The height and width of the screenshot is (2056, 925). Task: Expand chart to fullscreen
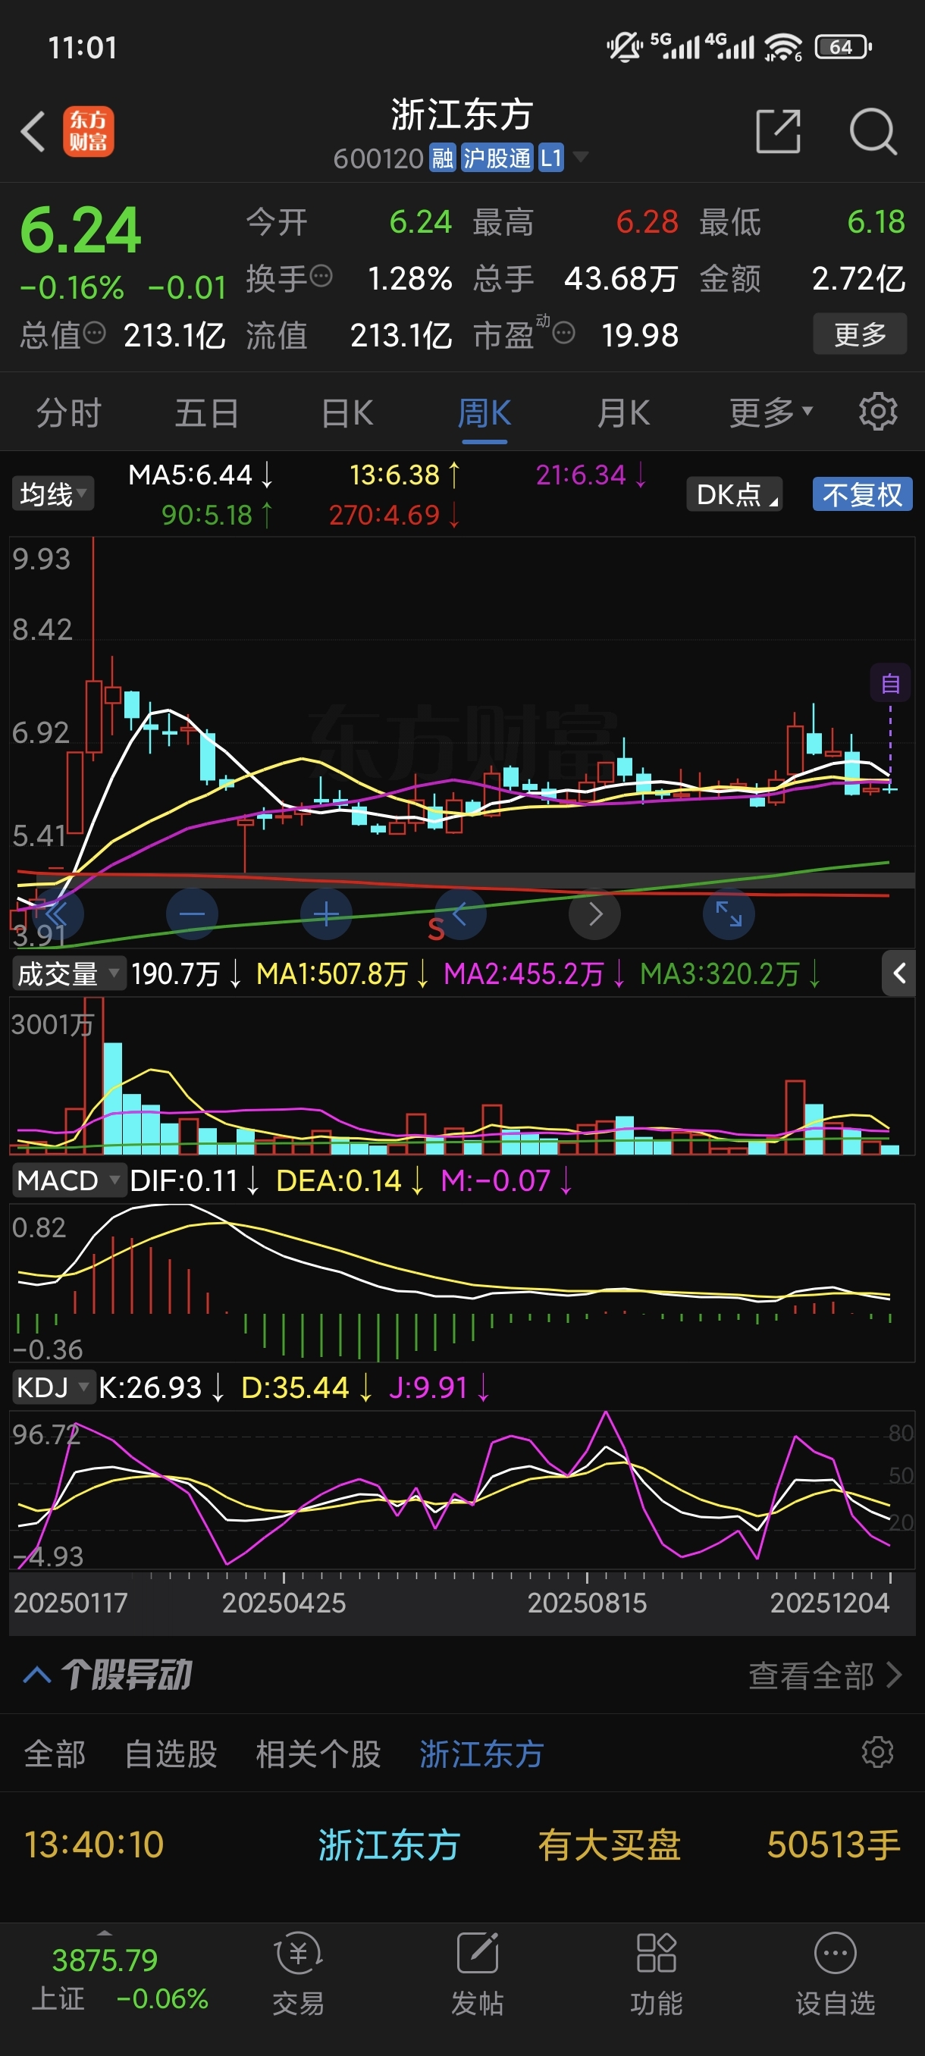729,914
